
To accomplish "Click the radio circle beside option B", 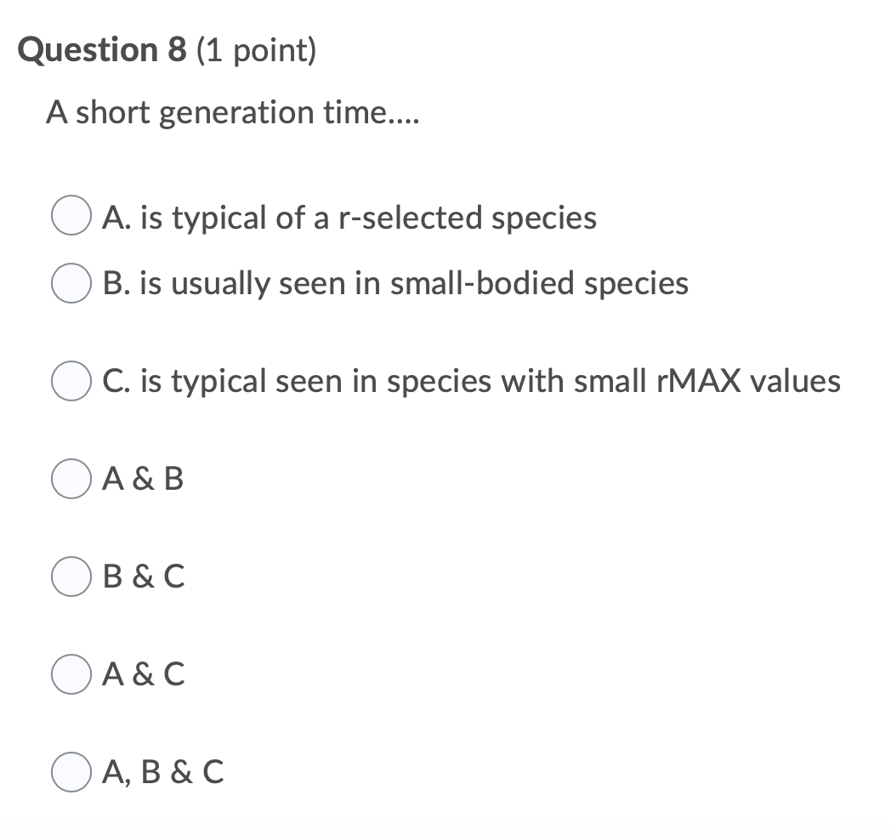I will click(71, 283).
